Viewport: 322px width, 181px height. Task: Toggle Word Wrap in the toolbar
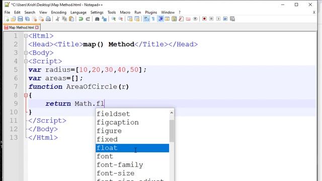[x=146, y=19]
